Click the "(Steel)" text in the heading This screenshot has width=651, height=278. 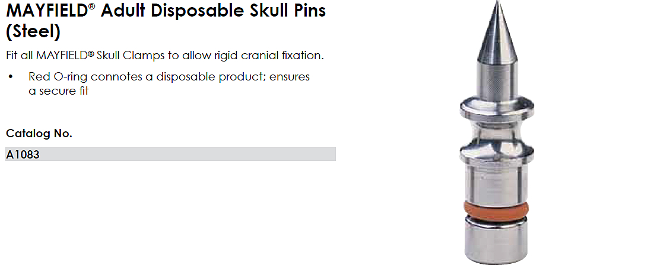[x=33, y=31]
